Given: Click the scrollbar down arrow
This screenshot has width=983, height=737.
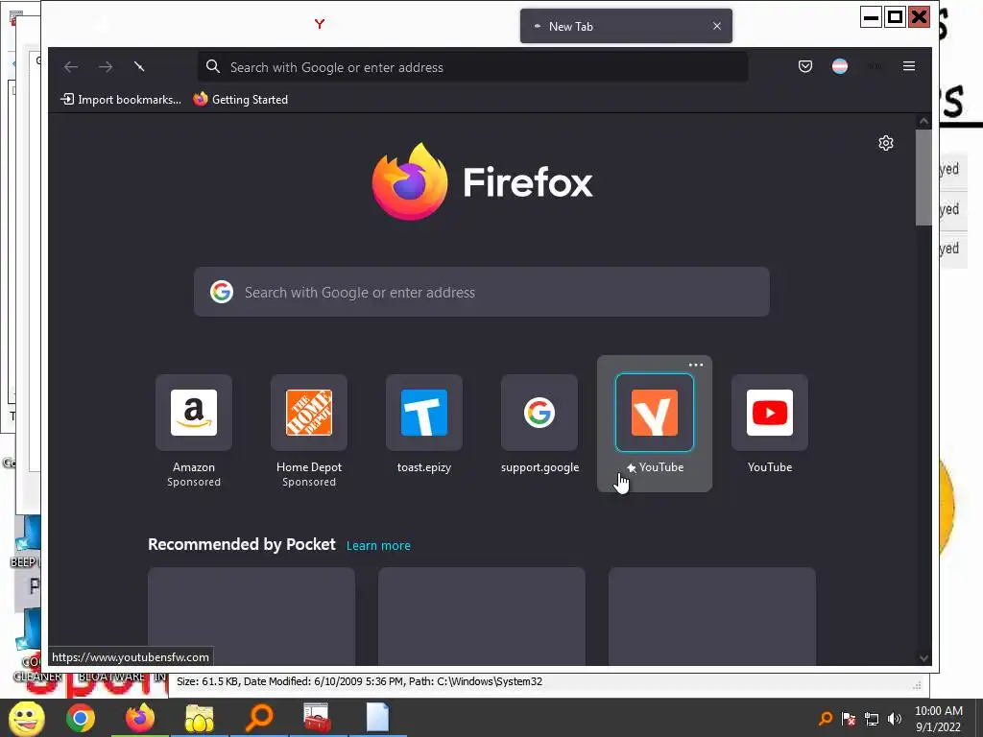Looking at the screenshot, I should tap(923, 658).
